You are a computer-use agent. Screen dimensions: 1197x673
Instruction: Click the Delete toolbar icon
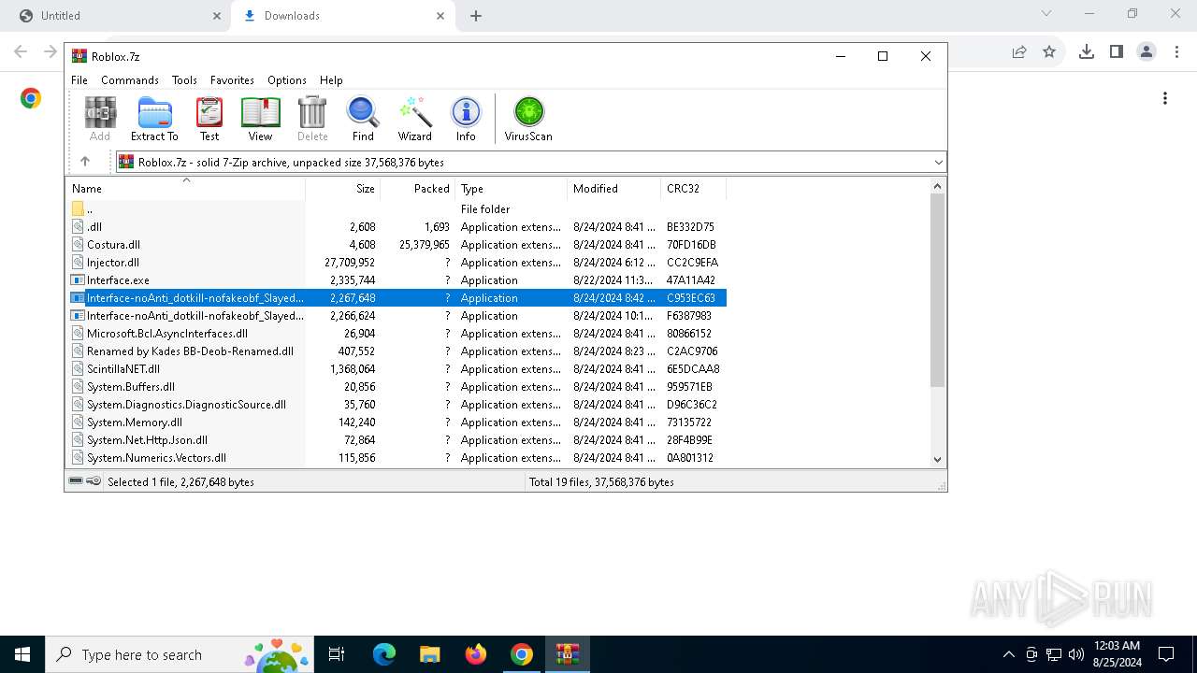tap(312, 119)
